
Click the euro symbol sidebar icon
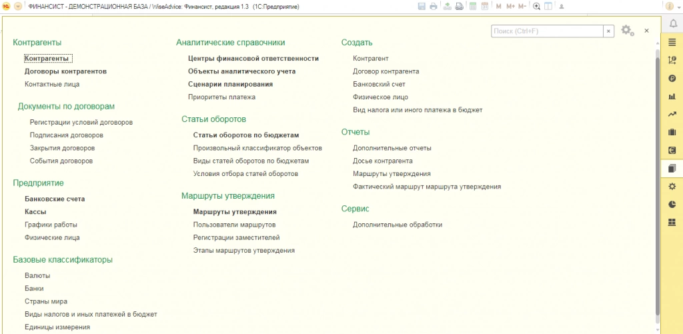[672, 150]
